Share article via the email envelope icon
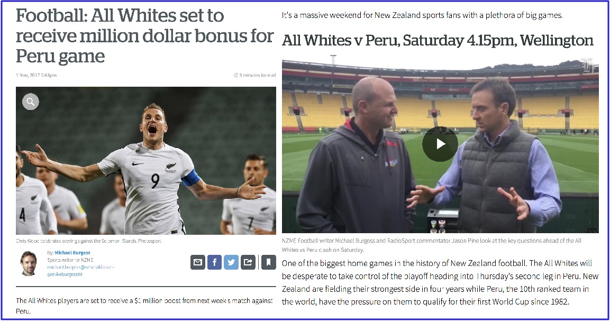The height and width of the screenshot is (322, 610). click(198, 262)
